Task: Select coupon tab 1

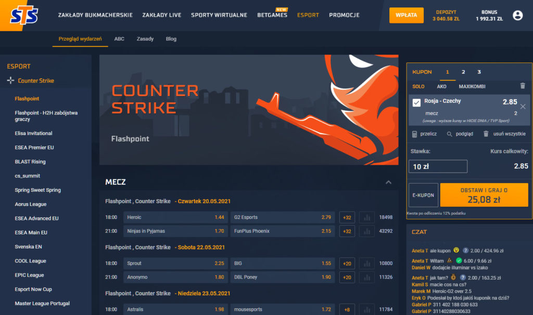Action: pos(447,72)
